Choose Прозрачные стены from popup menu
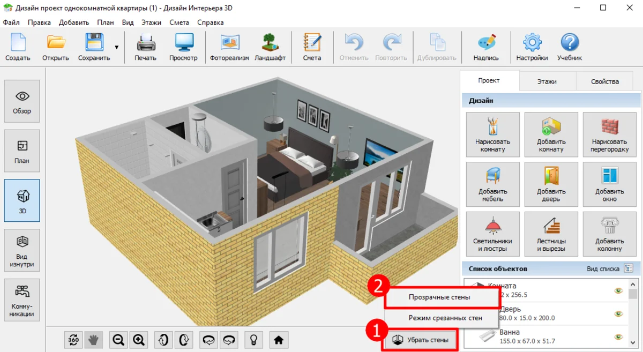Image resolution: width=643 pixels, height=352 pixels. 439,297
